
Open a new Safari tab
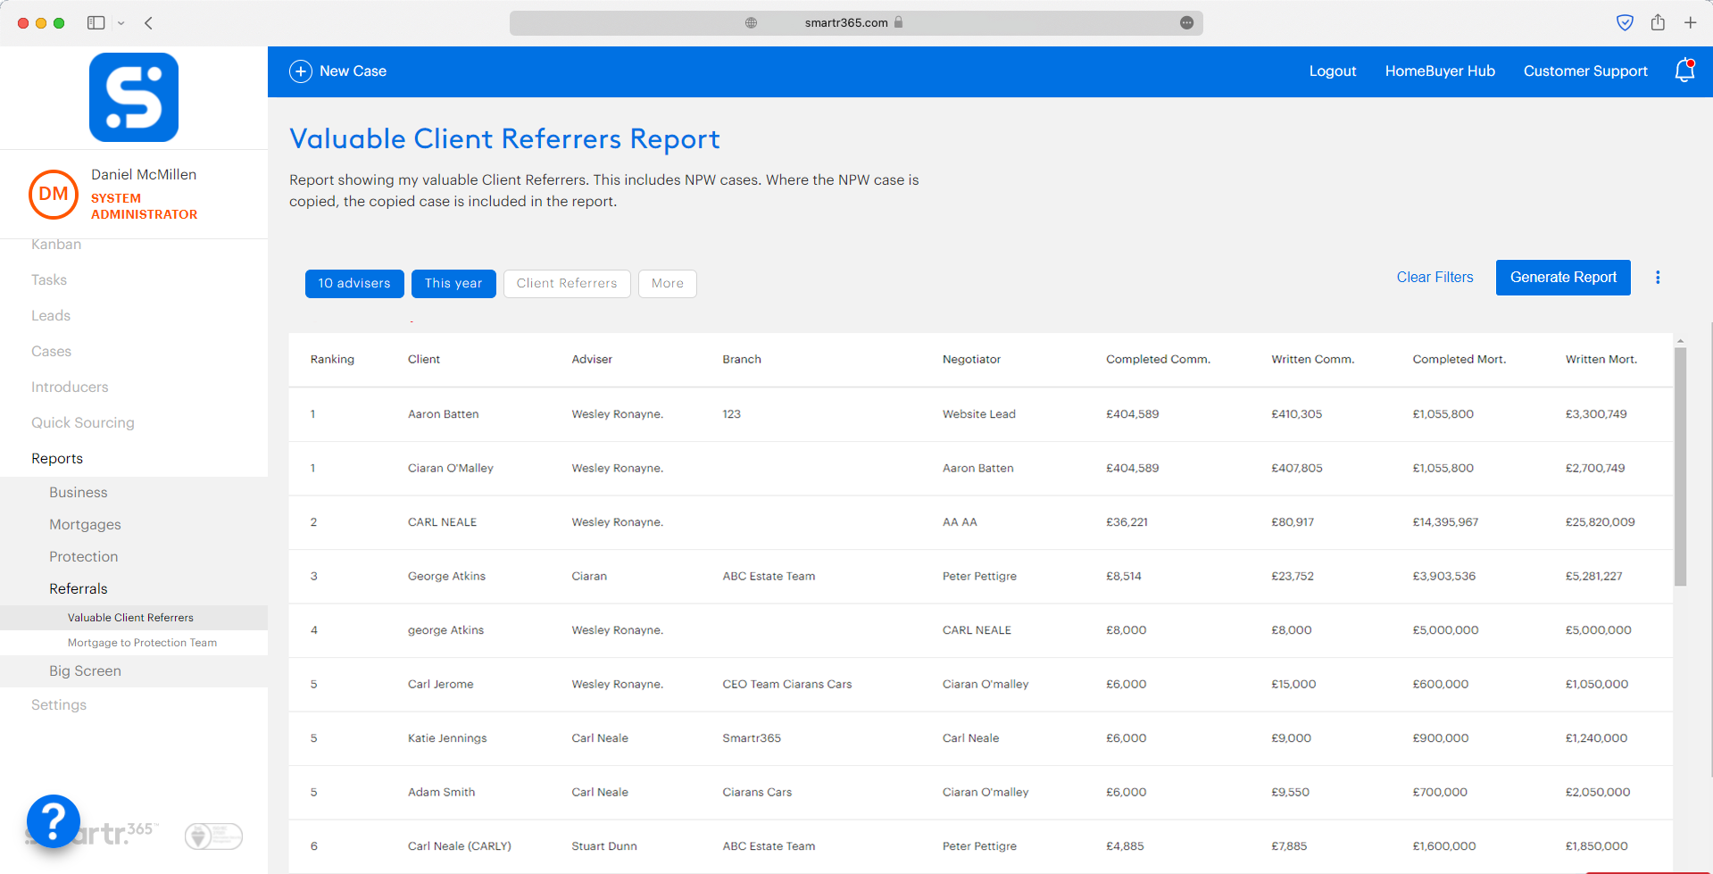pos(1691,22)
